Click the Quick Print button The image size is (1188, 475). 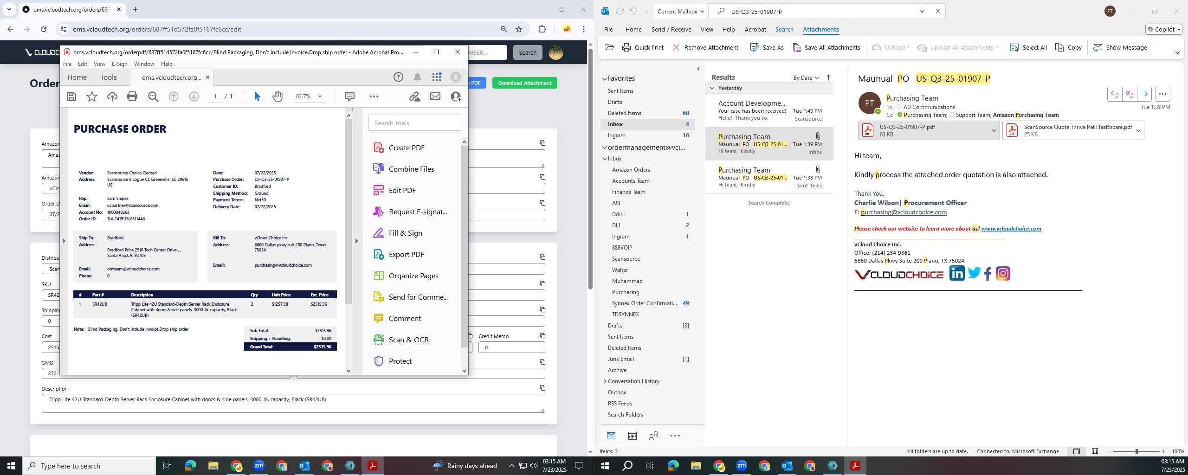(x=643, y=47)
